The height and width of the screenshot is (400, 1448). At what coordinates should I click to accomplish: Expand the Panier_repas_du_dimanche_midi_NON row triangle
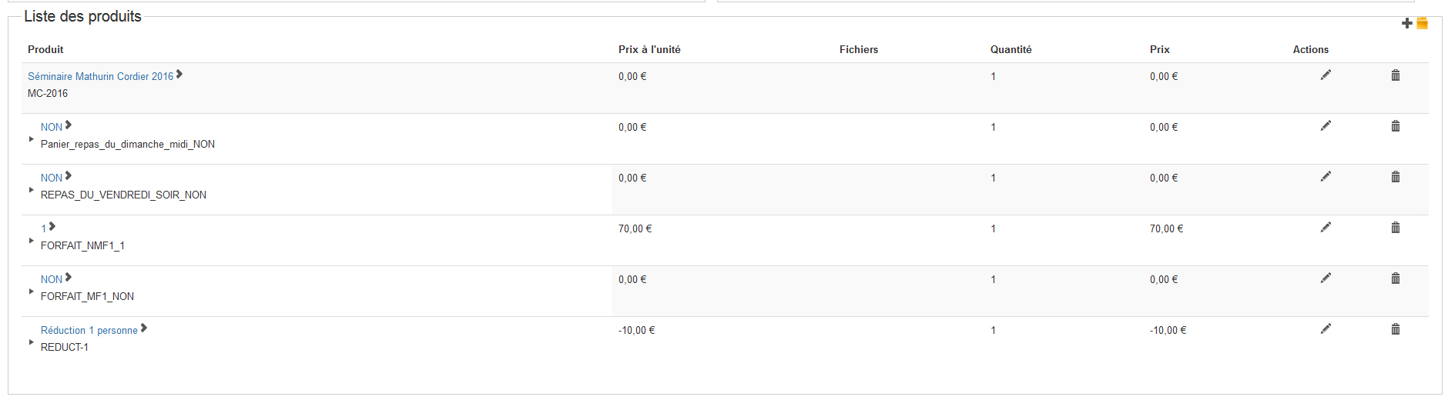pos(31,139)
